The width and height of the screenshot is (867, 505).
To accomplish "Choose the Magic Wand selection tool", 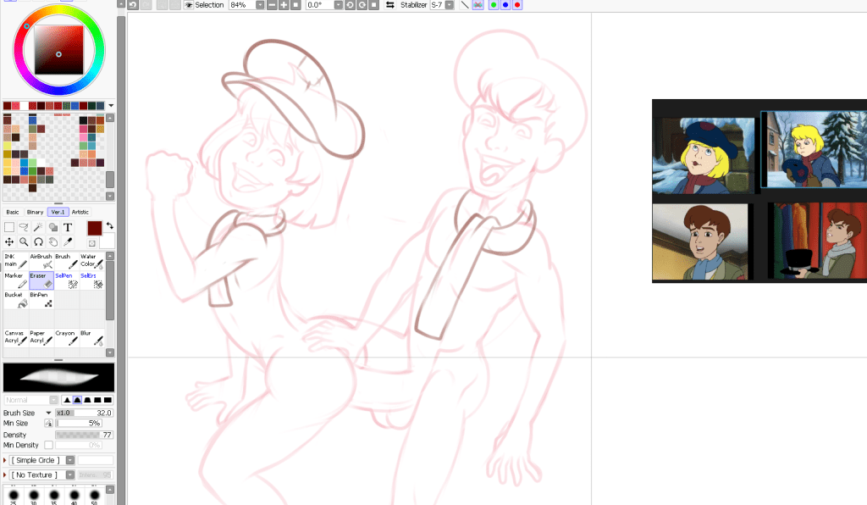I will pyautogui.click(x=39, y=227).
